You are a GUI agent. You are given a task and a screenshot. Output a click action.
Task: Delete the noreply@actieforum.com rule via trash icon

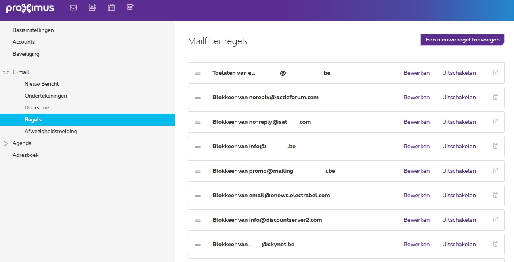tap(495, 97)
